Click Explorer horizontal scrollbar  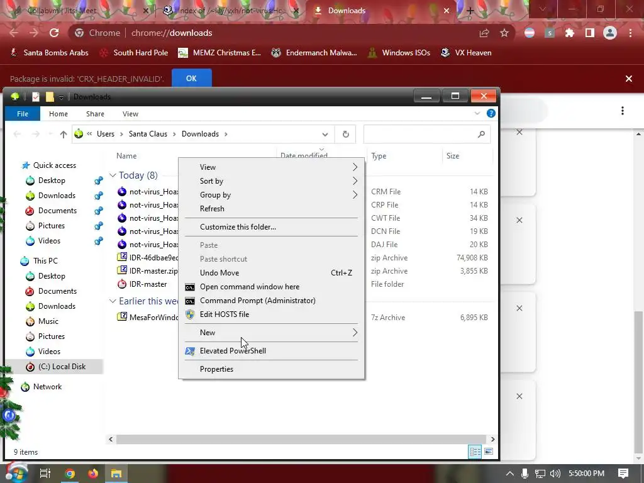[301, 439]
